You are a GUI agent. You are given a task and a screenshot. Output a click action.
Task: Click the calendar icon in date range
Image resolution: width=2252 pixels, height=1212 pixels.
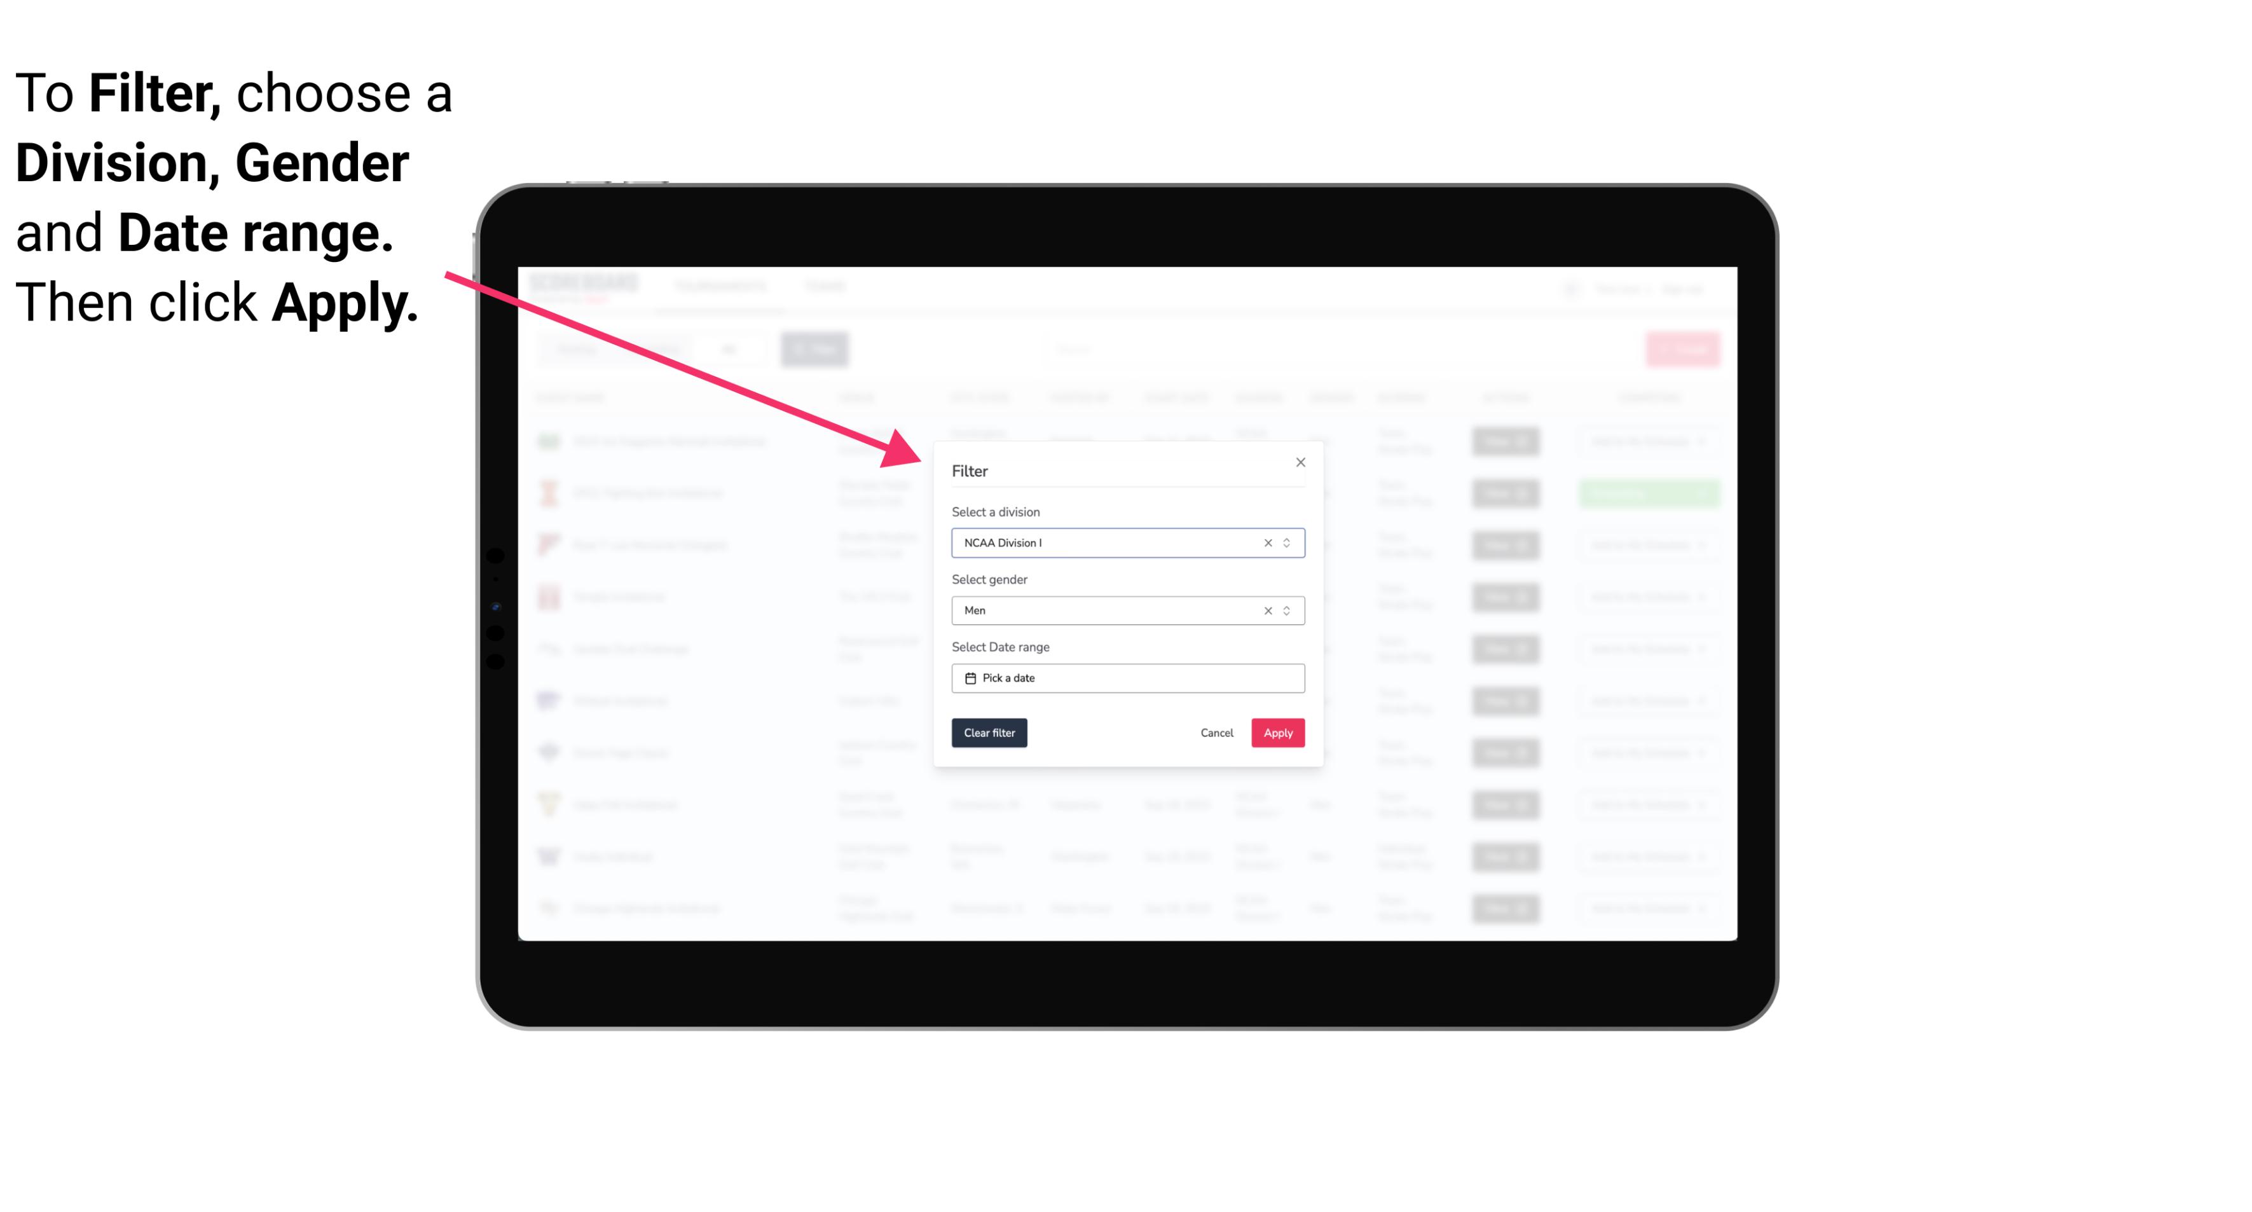click(x=968, y=678)
